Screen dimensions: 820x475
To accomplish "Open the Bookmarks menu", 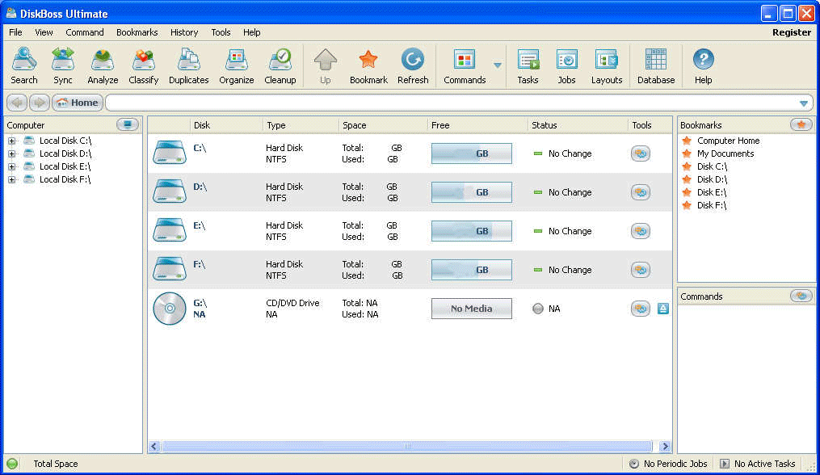I will (x=137, y=32).
